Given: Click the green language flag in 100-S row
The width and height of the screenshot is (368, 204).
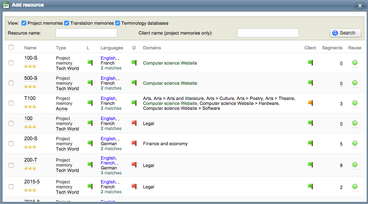Looking at the screenshot, I should click(x=90, y=63).
